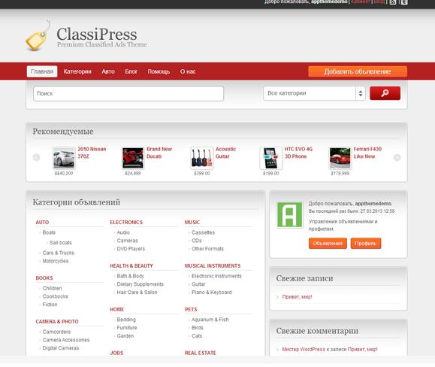Viewport: 435px width, 367px height.
Task: Open the Motorcycles subcategory
Action: tap(55, 261)
